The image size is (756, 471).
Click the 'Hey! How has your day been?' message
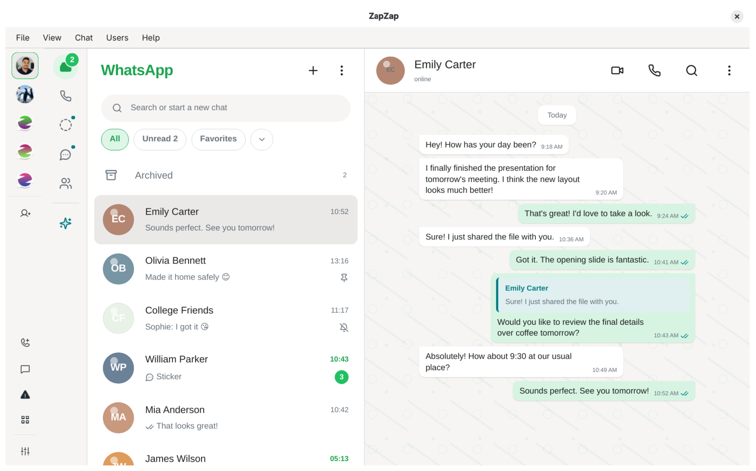pos(494,145)
